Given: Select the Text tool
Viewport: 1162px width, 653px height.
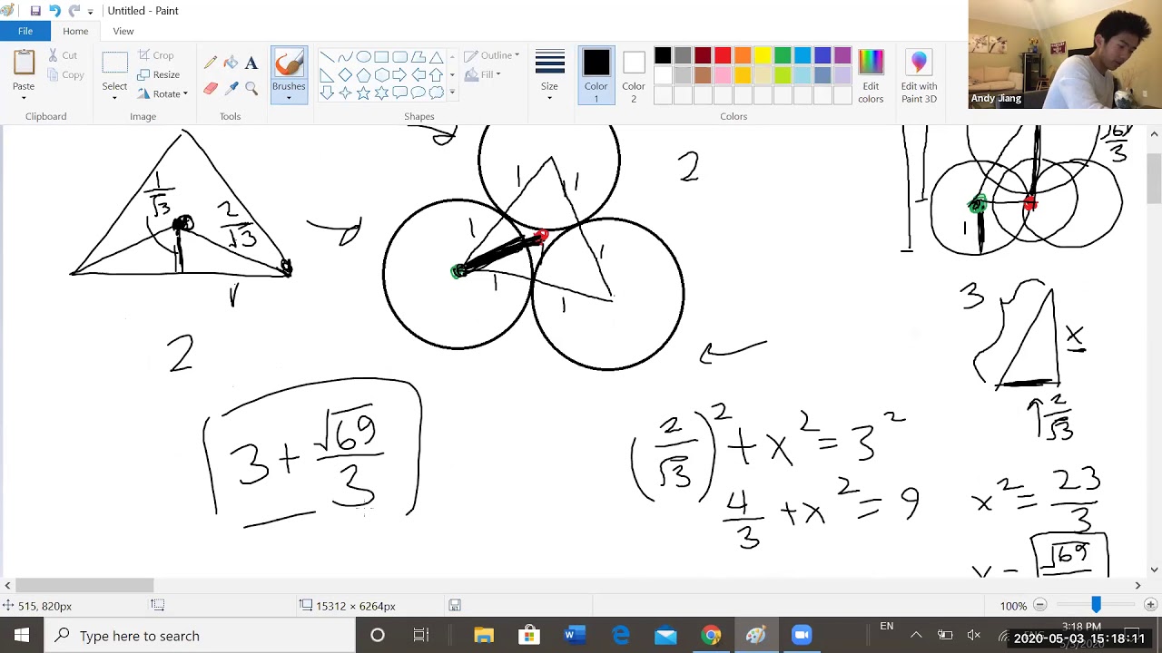Looking at the screenshot, I should pyautogui.click(x=251, y=63).
